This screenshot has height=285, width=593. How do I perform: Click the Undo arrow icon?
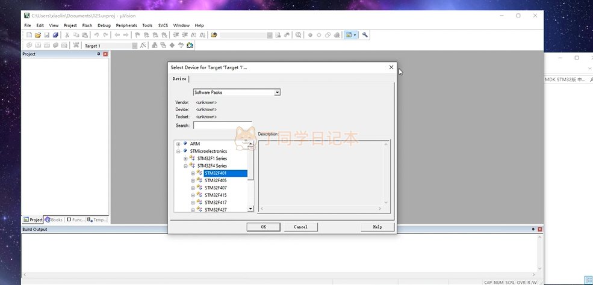pyautogui.click(x=96, y=35)
